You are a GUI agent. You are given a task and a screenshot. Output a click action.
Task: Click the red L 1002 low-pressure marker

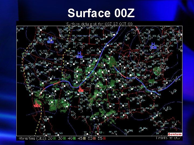[37, 104]
